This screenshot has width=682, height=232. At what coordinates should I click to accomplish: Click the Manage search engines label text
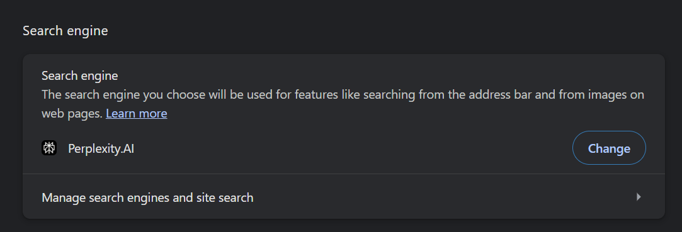click(147, 197)
